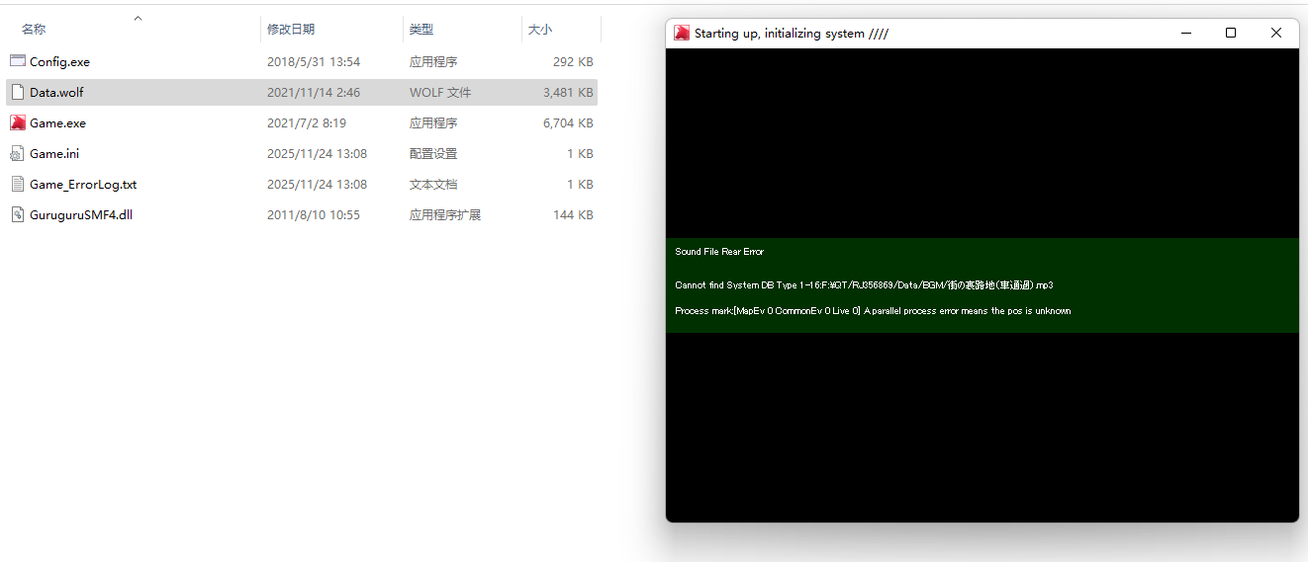The height and width of the screenshot is (562, 1308).
Task: Click the 292 KB size cell
Action: [573, 61]
